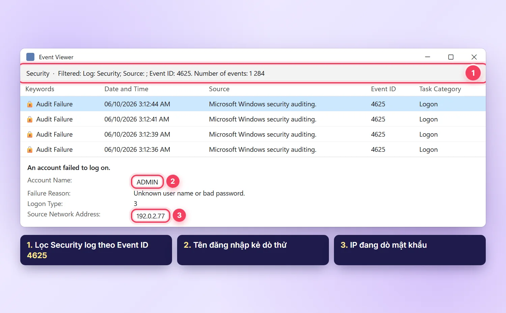Click the Event Viewer window title text

tap(56, 57)
